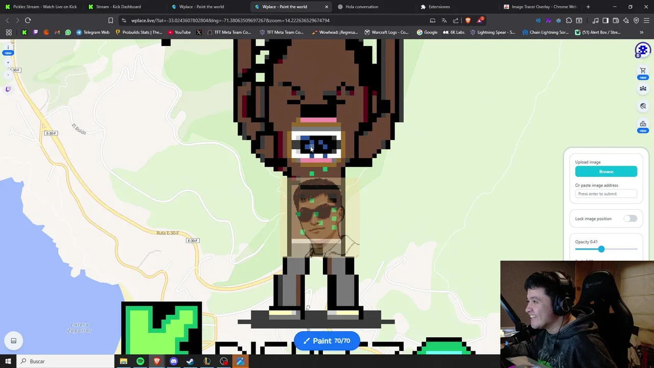Open Steam from taskbar
This screenshot has width=654, height=368.
pos(190,361)
